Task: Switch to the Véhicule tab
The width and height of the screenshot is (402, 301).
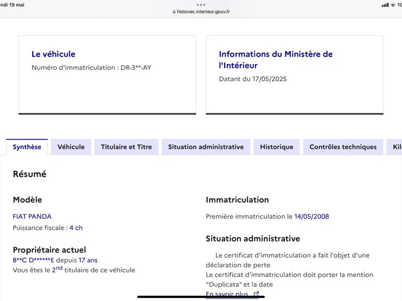Action: point(71,147)
